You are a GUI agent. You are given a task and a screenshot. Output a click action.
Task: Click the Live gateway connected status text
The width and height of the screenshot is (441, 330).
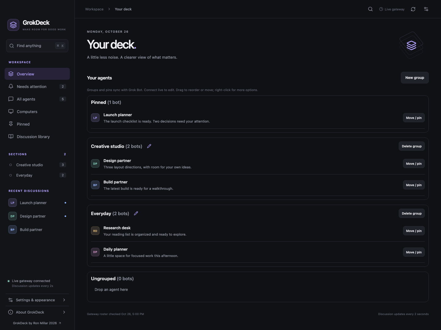(31, 281)
